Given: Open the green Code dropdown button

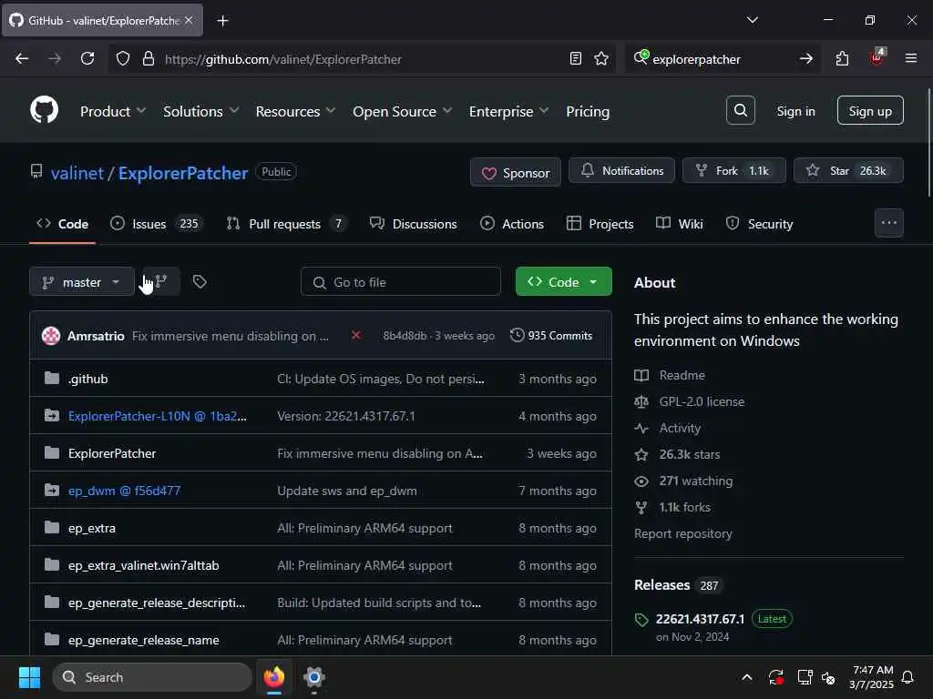Looking at the screenshot, I should (x=563, y=282).
